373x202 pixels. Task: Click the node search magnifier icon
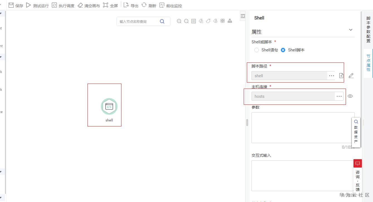[x=162, y=21]
